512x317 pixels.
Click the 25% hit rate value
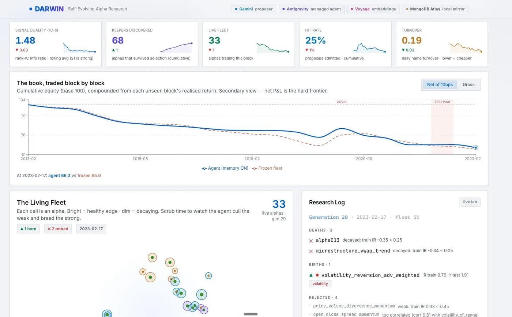315,40
